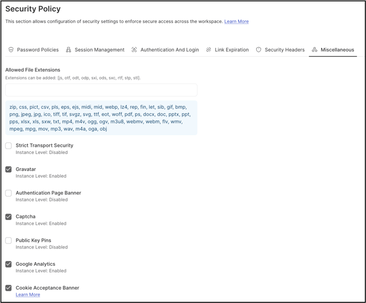The width and height of the screenshot is (366, 303).
Task: Go to the Link Expiration tab
Action: pos(227,50)
